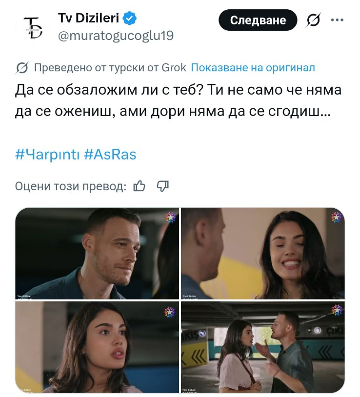Open the Tv Dizileri account name

89,18
